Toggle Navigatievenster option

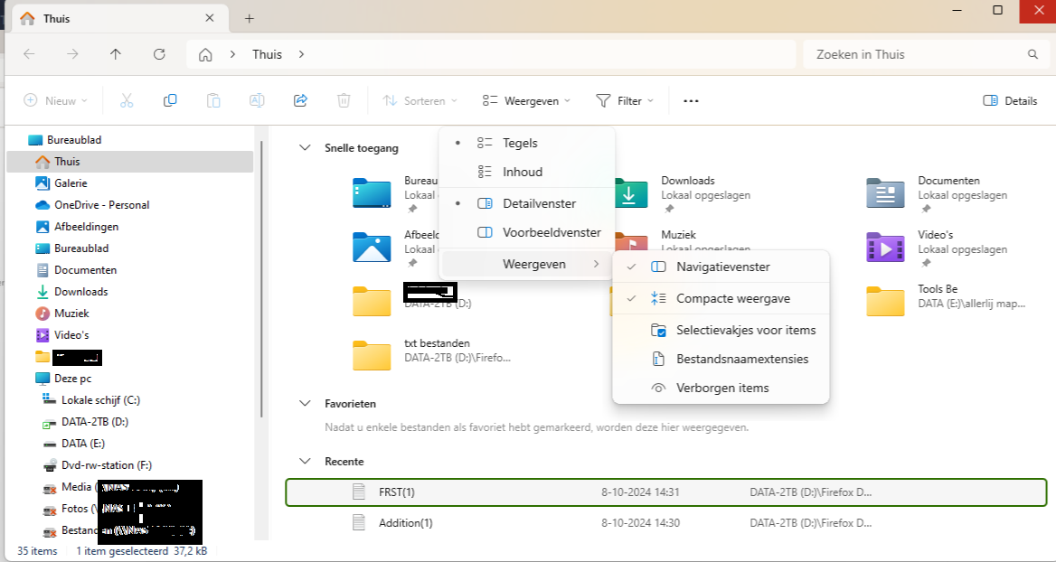[x=722, y=267]
